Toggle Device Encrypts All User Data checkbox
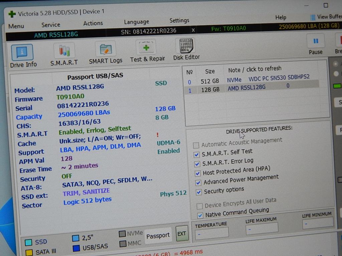Image resolution: width=342 pixels, height=256 pixels. (199, 206)
